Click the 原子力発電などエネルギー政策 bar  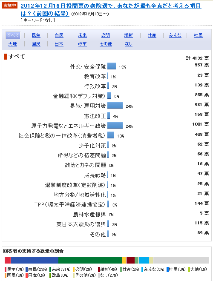[x=115, y=125]
